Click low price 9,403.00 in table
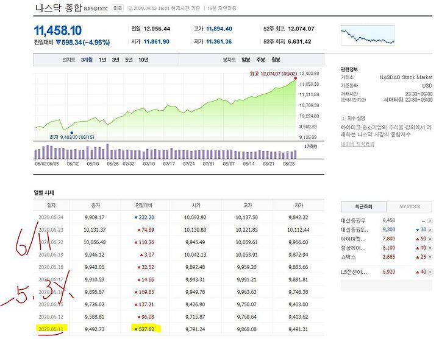The width and height of the screenshot is (439, 339). [298, 304]
